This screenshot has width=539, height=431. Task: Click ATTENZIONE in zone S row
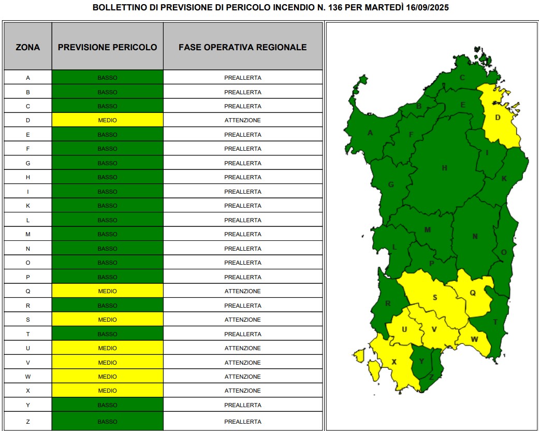point(243,320)
